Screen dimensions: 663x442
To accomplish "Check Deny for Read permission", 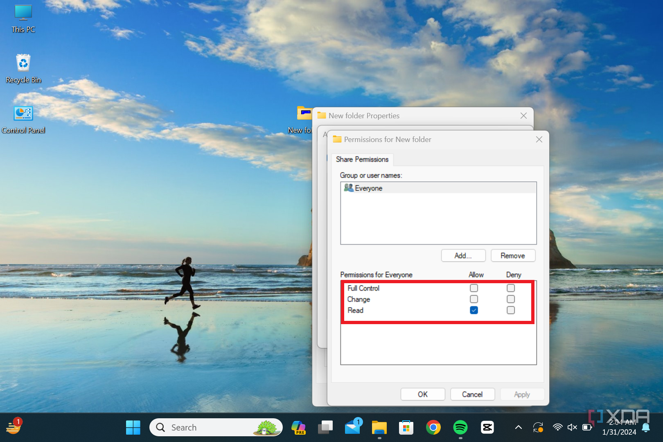I will (511, 310).
